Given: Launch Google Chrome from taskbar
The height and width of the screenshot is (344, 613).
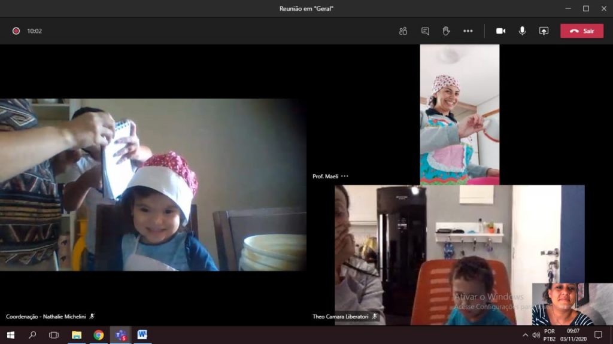Looking at the screenshot, I should (x=98, y=335).
